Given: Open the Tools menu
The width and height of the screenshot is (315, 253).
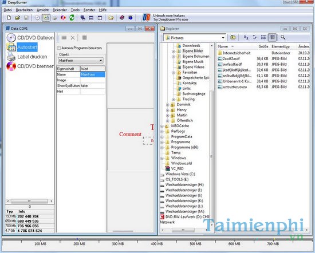Looking at the screenshot, I should click(75, 10).
